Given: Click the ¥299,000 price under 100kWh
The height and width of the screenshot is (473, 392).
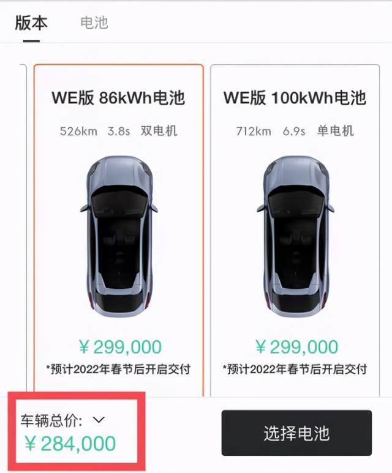Looking at the screenshot, I should point(296,347).
